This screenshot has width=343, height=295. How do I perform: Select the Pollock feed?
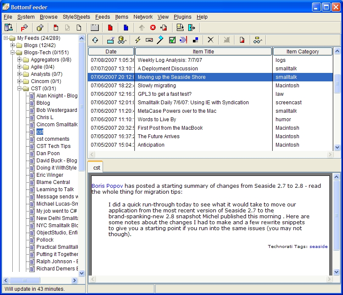pos(45,240)
